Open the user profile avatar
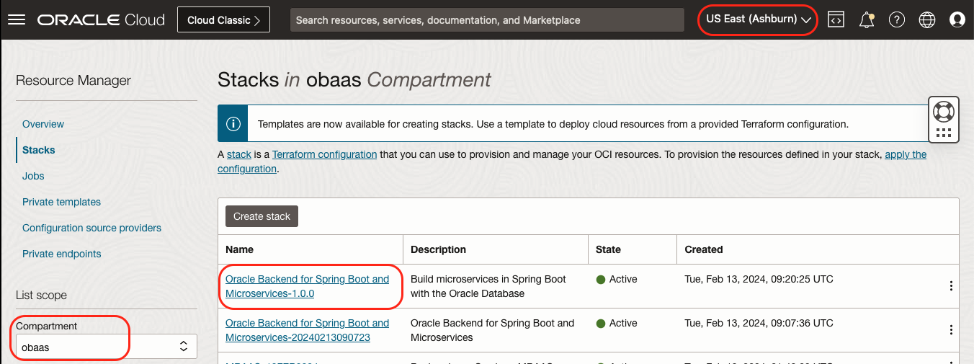 [957, 20]
